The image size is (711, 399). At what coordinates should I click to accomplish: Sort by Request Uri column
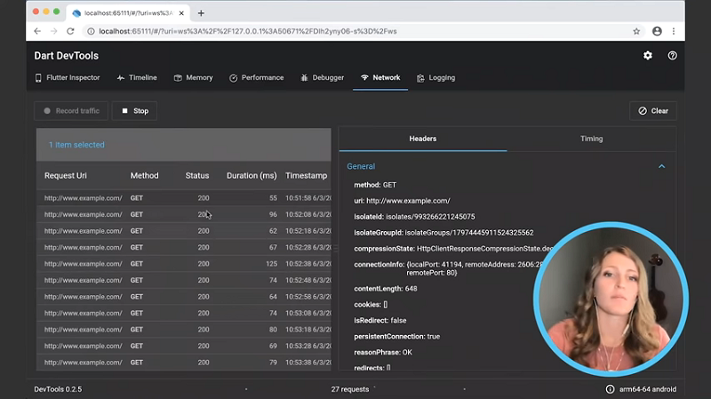[65, 175]
